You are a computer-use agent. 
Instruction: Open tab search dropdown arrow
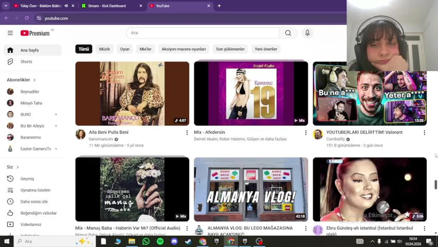click(x=6, y=6)
